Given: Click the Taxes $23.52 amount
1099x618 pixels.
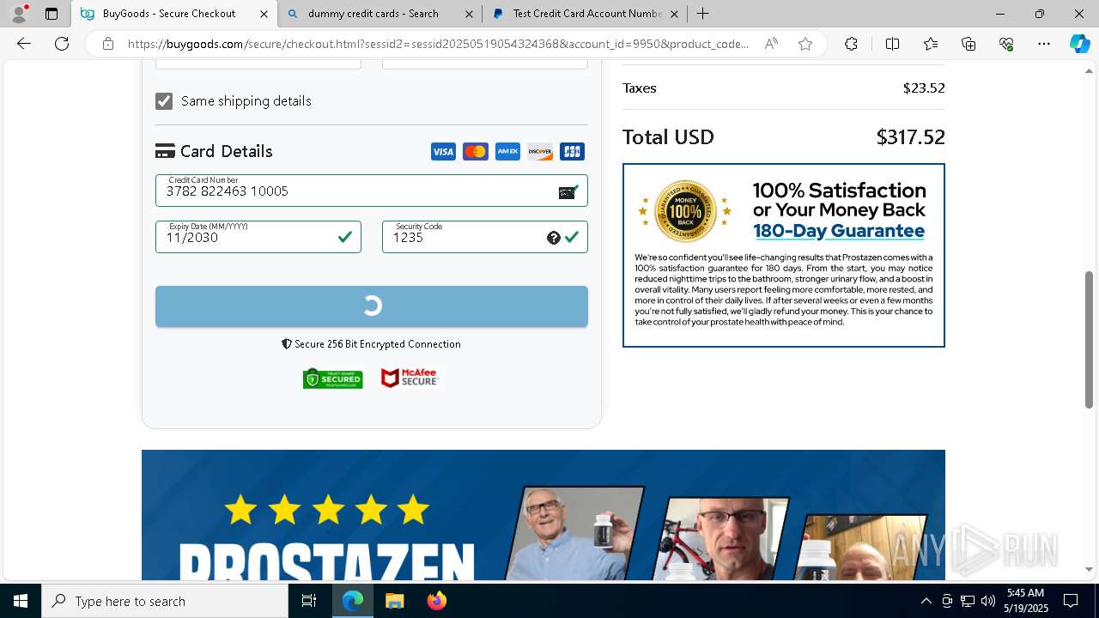Looking at the screenshot, I should 924,88.
